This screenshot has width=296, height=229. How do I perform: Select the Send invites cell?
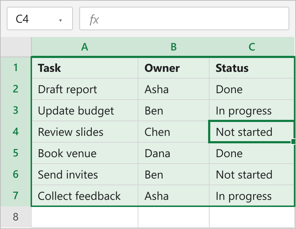click(x=85, y=174)
